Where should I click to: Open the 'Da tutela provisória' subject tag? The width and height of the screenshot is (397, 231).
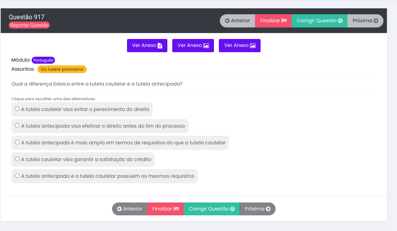(x=62, y=69)
